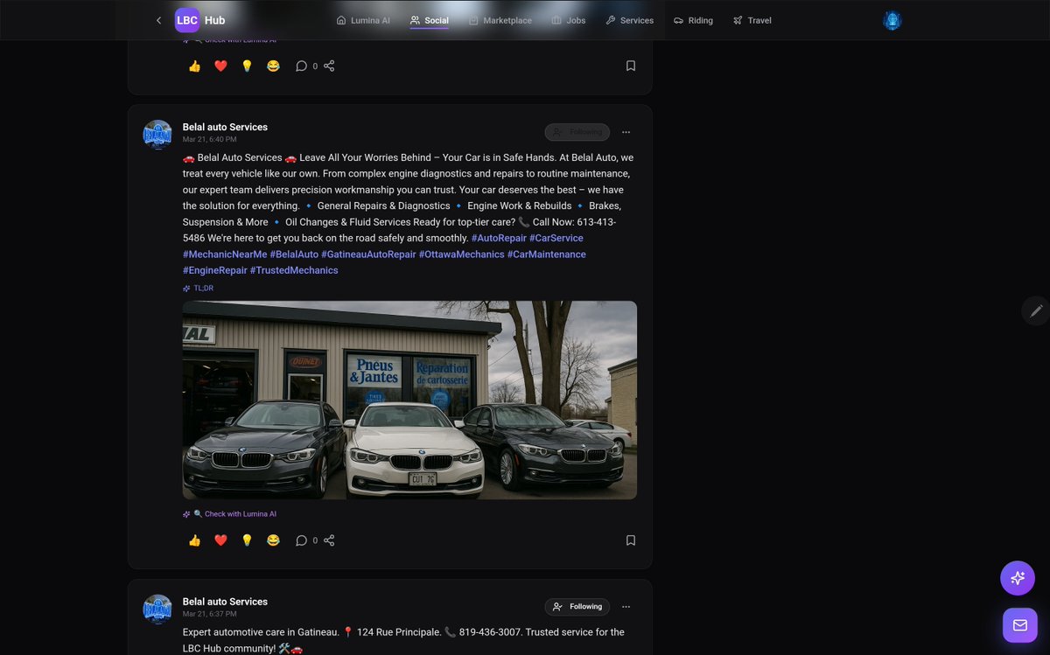1050x655 pixels.
Task: Open the BMW cars garage photo
Action: (409, 400)
